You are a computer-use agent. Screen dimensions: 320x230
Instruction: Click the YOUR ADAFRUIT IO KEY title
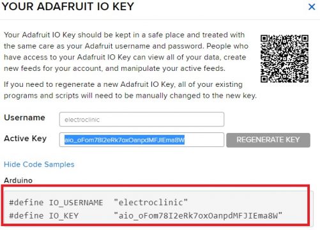[68, 6]
